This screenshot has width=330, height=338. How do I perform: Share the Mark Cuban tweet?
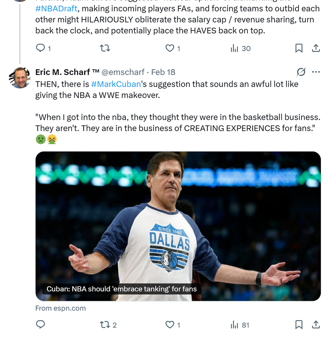(x=316, y=325)
